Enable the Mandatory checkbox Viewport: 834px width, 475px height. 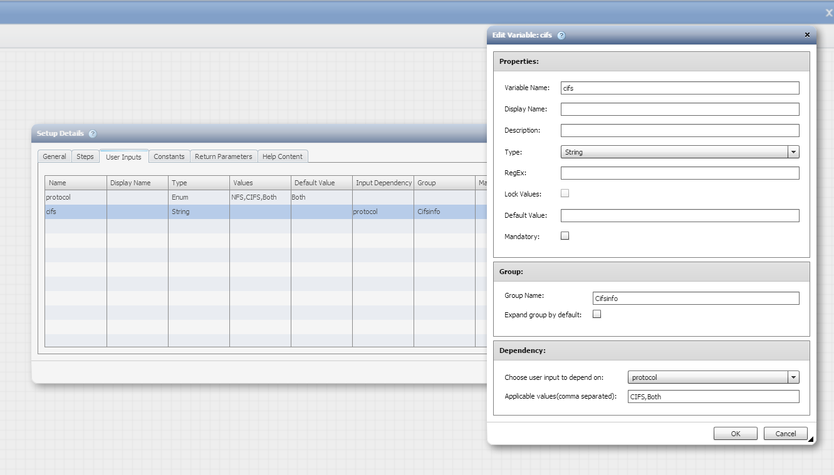(565, 236)
